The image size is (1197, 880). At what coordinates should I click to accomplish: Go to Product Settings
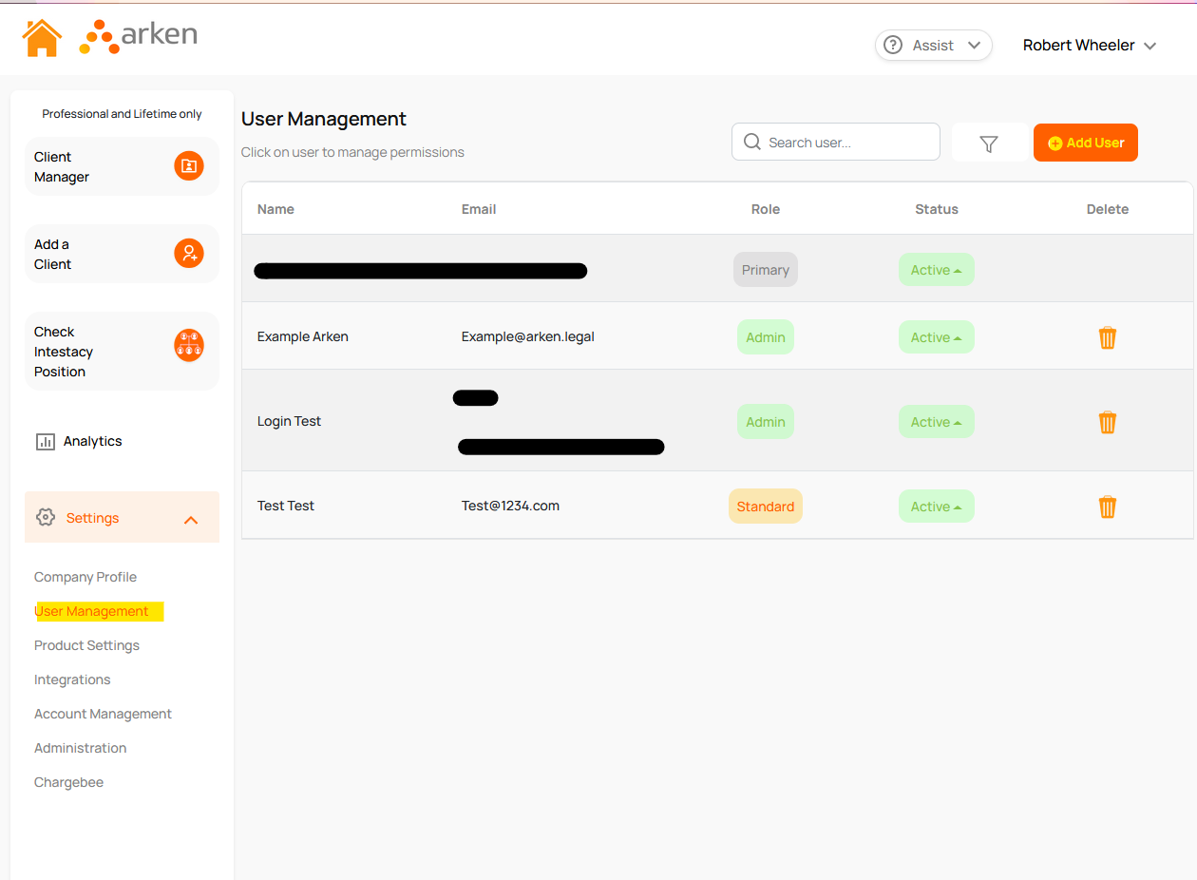pyautogui.click(x=86, y=645)
